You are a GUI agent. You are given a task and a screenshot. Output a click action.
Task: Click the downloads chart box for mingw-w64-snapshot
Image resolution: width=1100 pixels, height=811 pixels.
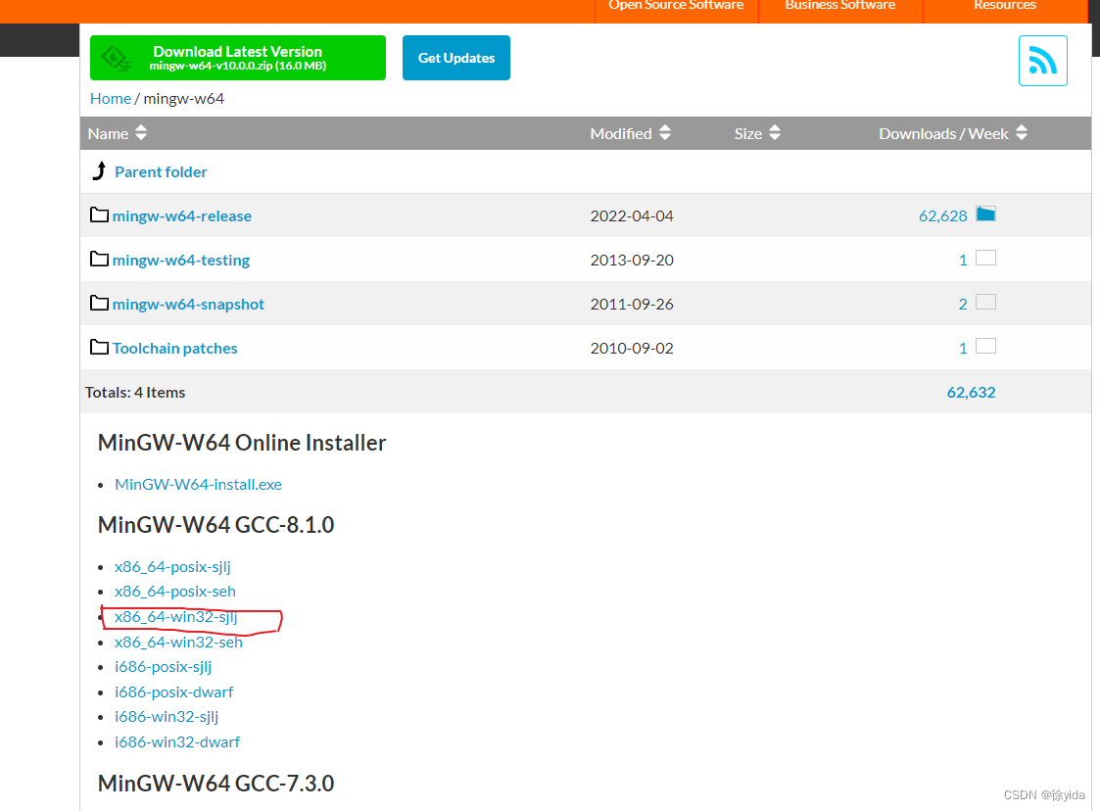985,303
